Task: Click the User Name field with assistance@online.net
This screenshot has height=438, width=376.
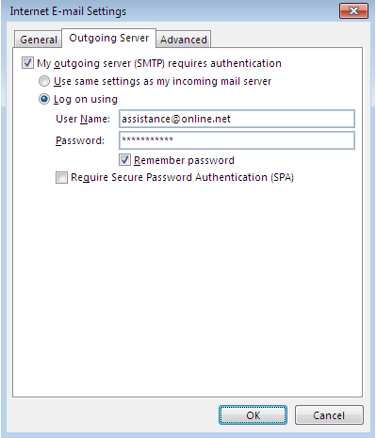Action: (x=237, y=119)
